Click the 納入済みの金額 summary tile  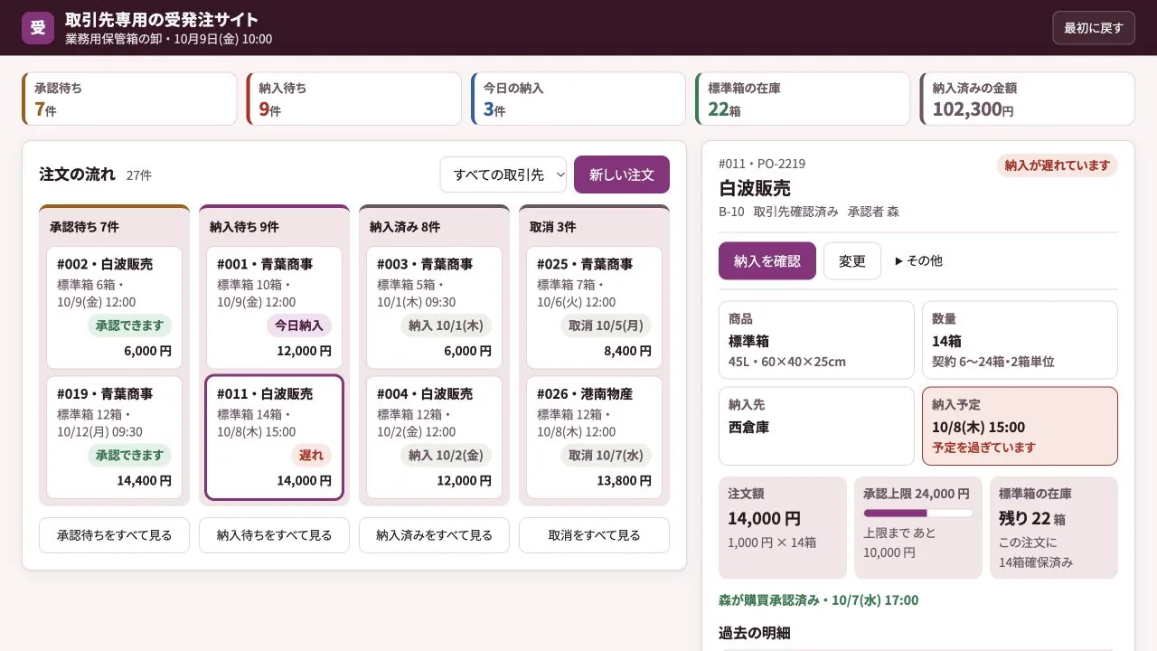[1027, 99]
